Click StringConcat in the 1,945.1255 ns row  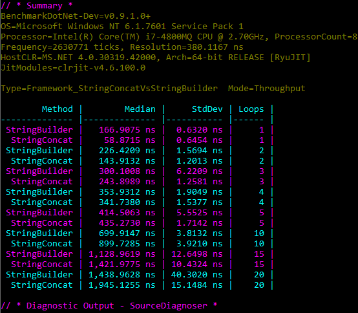42,285
